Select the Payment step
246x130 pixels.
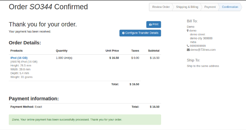click(x=210, y=7)
